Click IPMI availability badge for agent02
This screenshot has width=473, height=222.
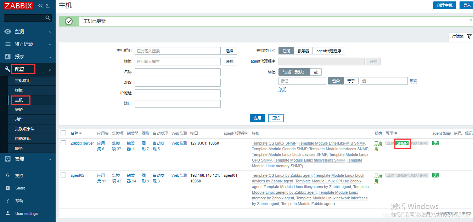pos(424,175)
